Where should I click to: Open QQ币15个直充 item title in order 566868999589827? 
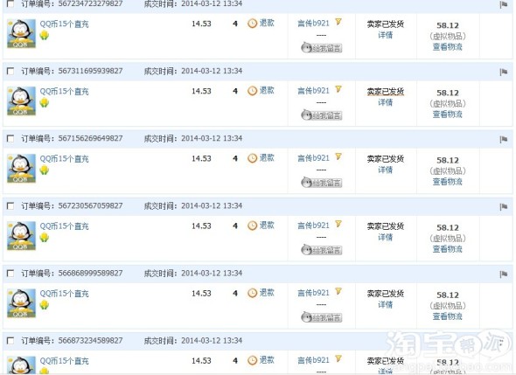64,294
